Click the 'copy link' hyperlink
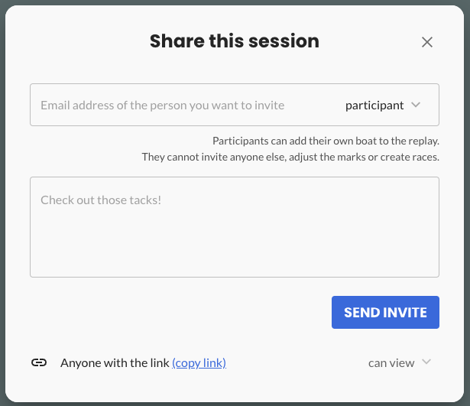Image resolution: width=470 pixels, height=406 pixels. click(199, 362)
